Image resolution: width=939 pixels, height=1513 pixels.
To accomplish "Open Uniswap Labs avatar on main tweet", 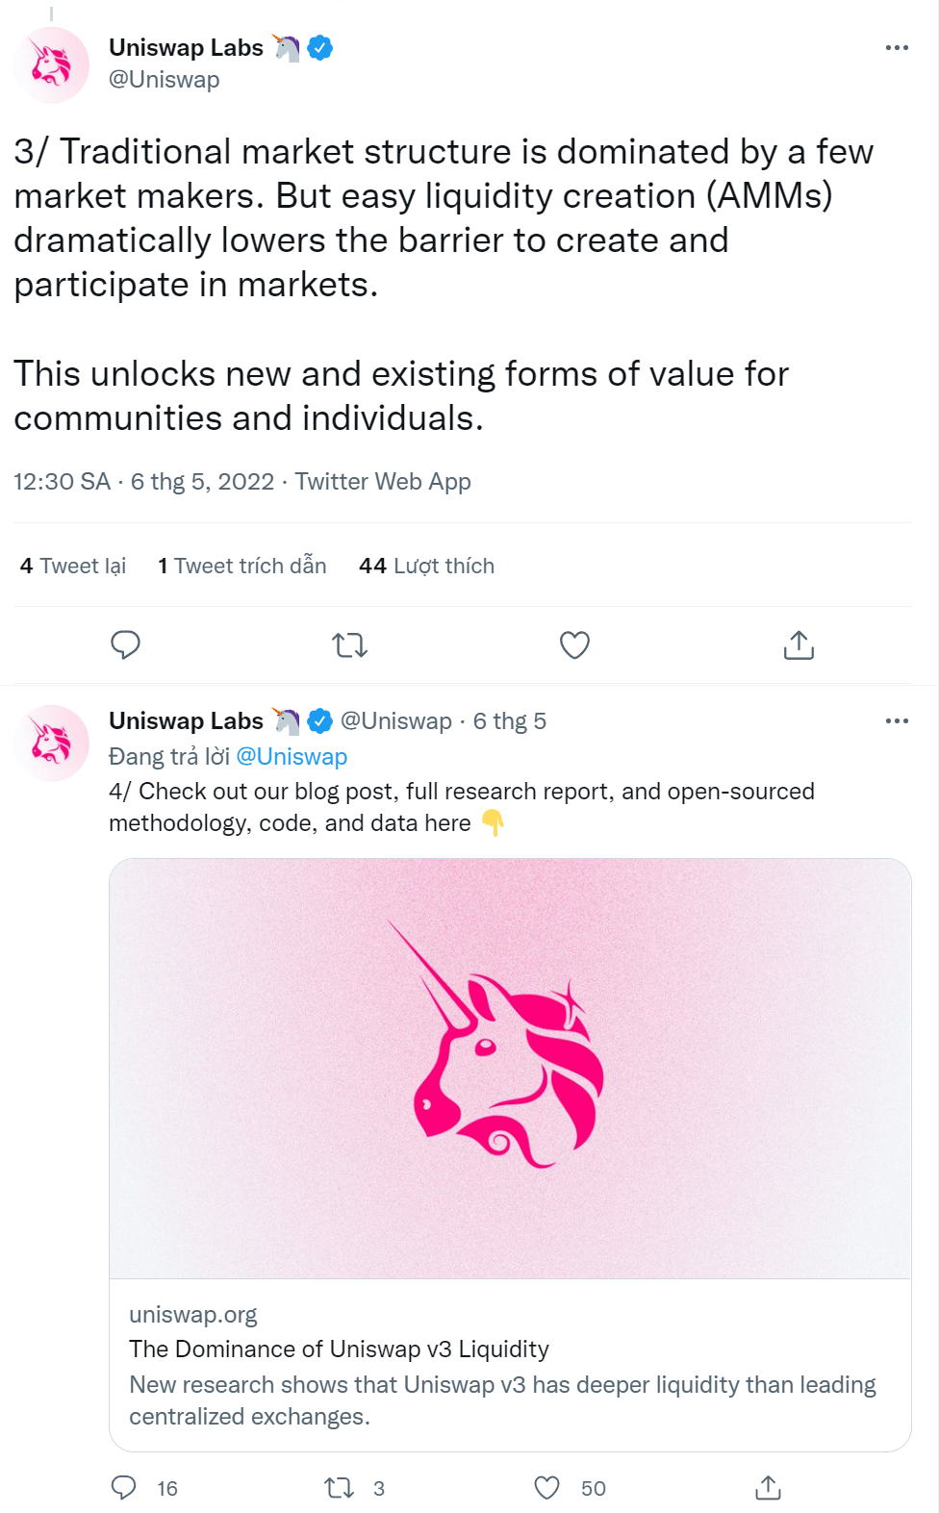I will pyautogui.click(x=51, y=65).
